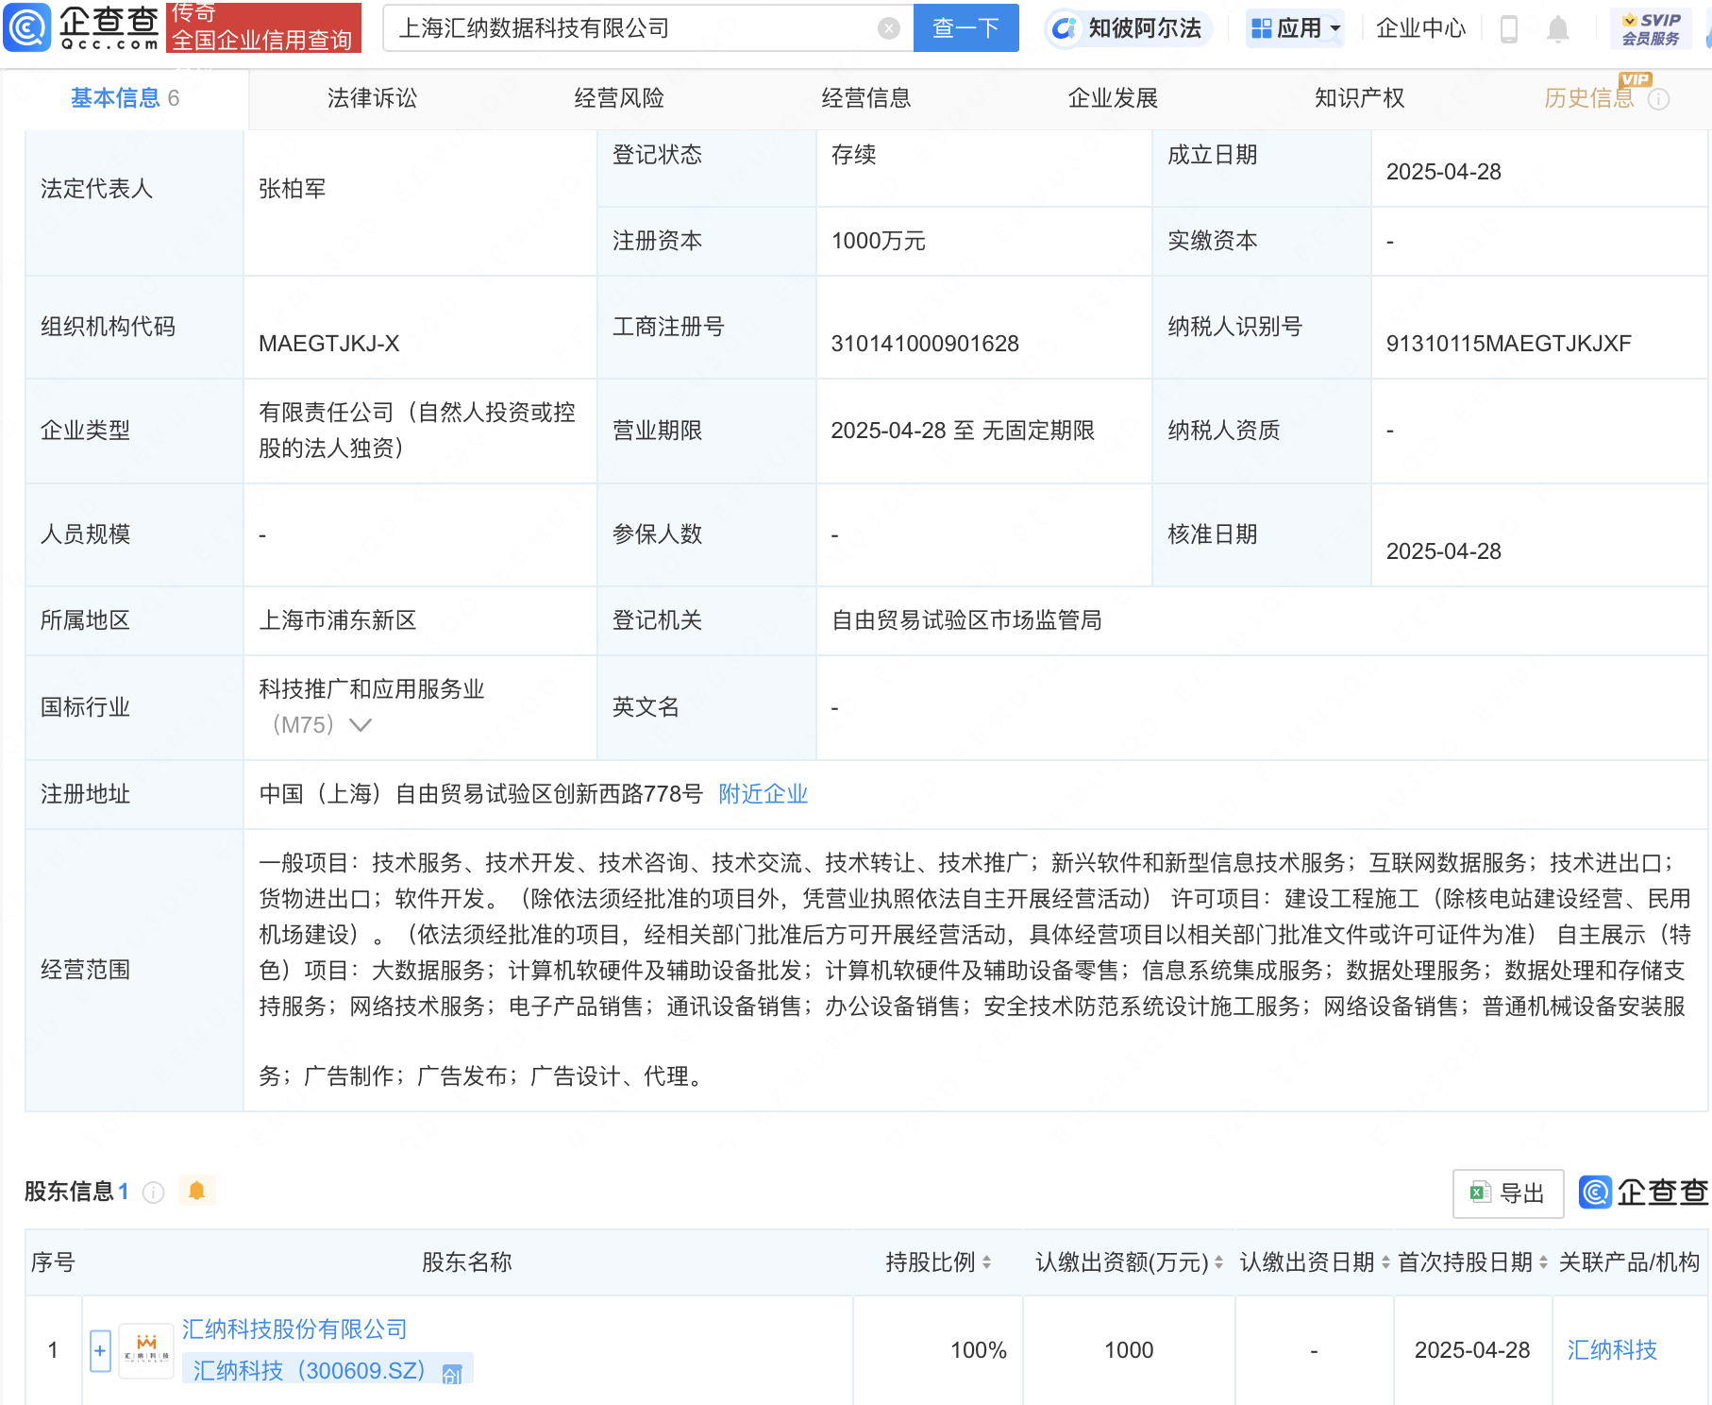Click the Qichacha logo in header
1712x1405 pixels.
pyautogui.click(x=83, y=27)
